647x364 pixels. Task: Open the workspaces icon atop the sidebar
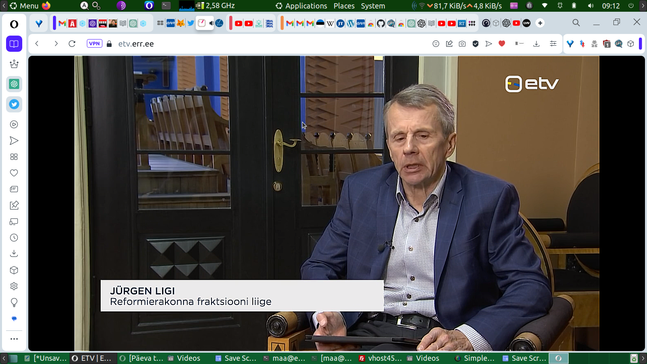click(14, 44)
